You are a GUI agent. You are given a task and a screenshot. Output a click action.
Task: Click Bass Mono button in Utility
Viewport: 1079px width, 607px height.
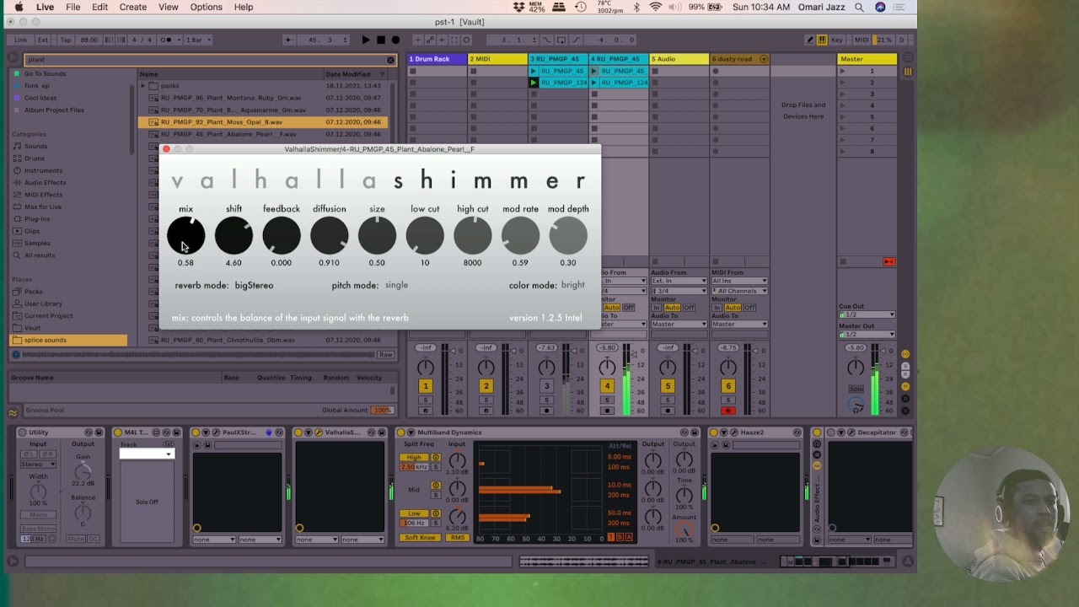38,529
